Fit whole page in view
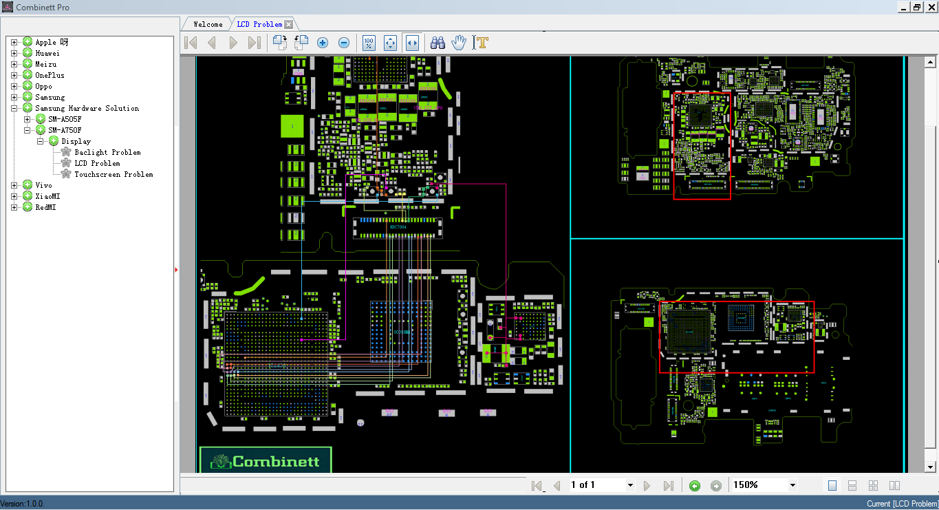The width and height of the screenshot is (939, 510). (x=390, y=43)
